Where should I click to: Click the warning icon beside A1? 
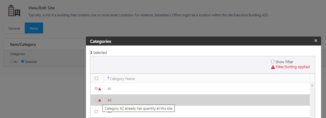tap(100, 89)
